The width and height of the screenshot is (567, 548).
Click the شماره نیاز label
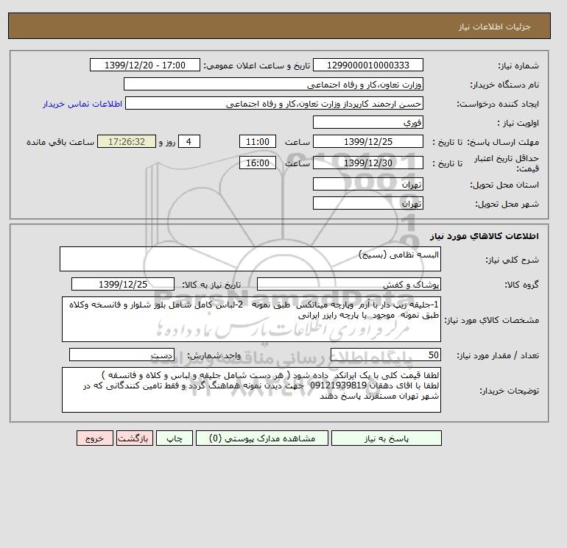pos(518,65)
